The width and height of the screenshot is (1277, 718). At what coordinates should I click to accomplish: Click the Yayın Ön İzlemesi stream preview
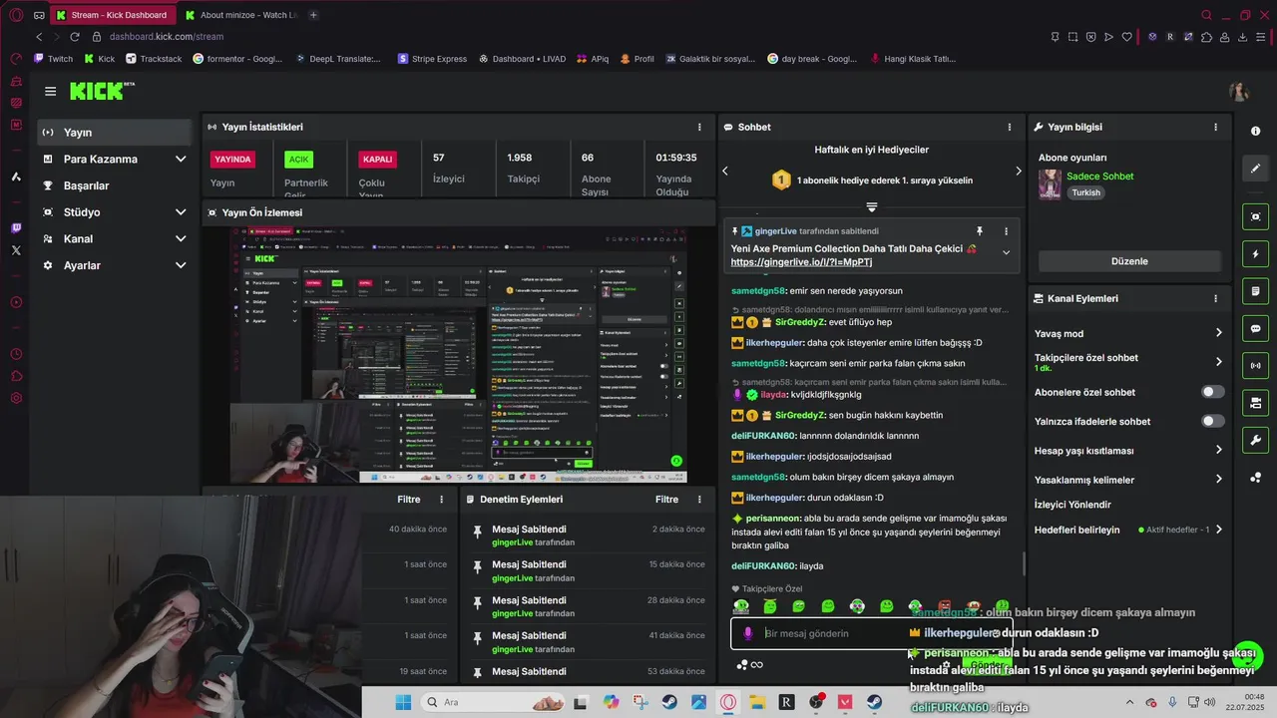pos(459,355)
